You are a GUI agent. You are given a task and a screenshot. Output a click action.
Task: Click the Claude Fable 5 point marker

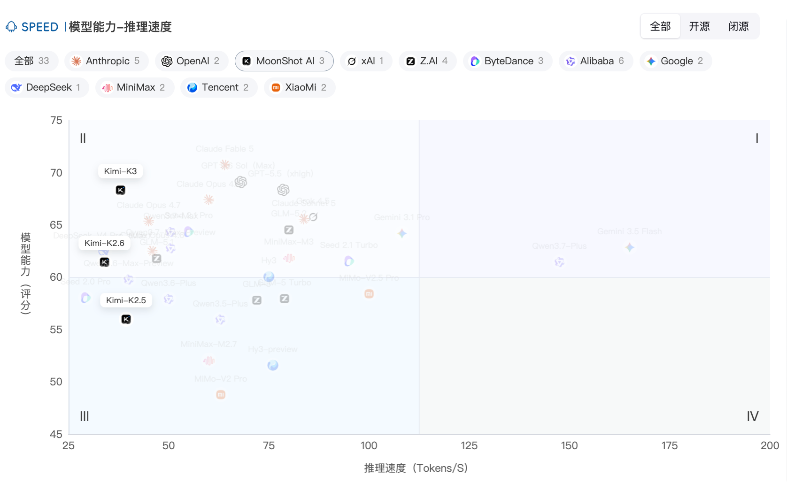pos(225,165)
